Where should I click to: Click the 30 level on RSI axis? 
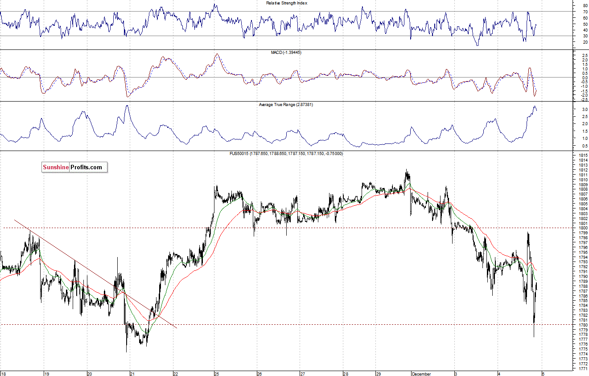click(x=585, y=36)
